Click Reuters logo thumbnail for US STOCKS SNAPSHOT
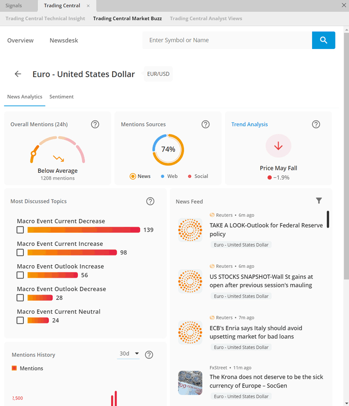349x406 pixels. coord(190,281)
